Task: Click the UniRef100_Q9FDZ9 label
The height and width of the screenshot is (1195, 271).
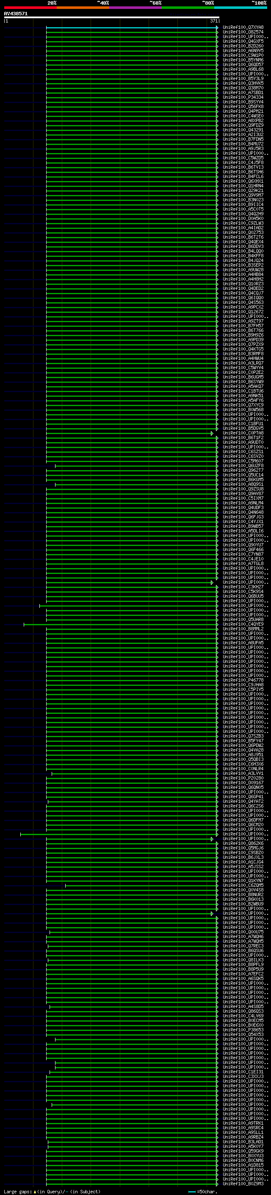Action: pyautogui.click(x=243, y=125)
